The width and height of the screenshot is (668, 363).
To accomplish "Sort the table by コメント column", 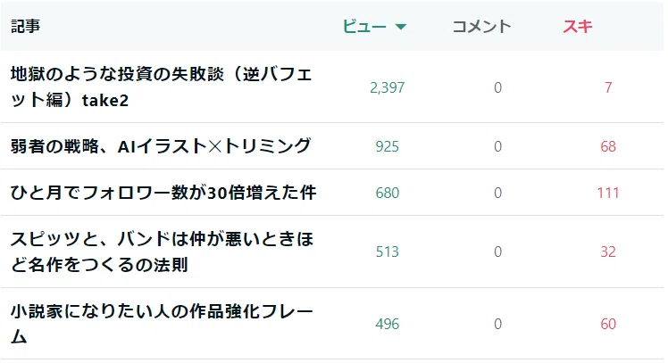I will (x=481, y=27).
